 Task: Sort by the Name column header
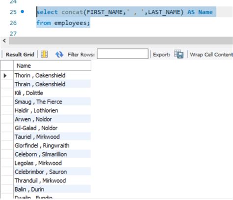pos(52,66)
